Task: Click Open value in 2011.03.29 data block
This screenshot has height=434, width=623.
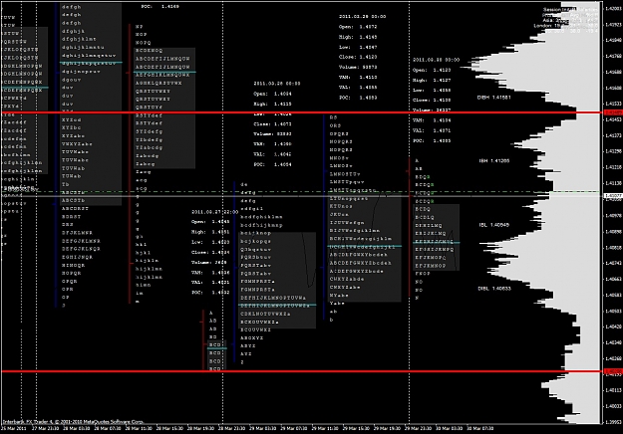Action: [368, 27]
